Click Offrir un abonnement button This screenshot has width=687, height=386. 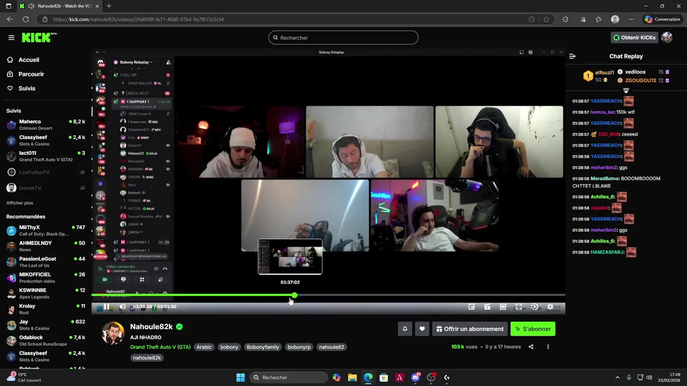point(470,329)
